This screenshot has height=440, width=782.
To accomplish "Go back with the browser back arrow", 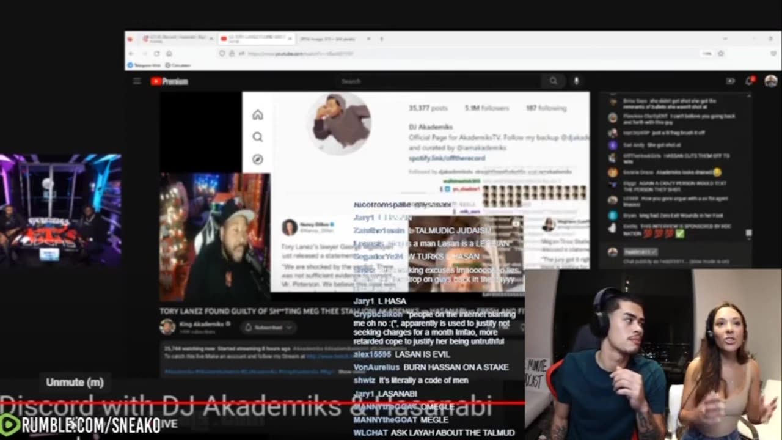I will click(x=131, y=54).
